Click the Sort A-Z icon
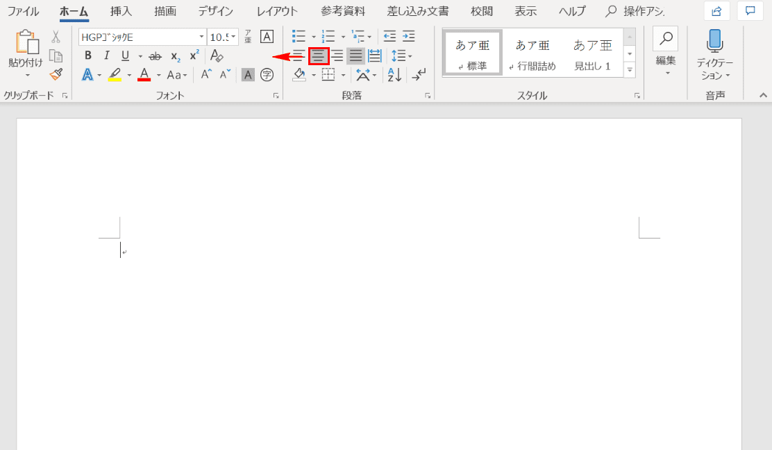The height and width of the screenshot is (450, 772). pos(394,75)
